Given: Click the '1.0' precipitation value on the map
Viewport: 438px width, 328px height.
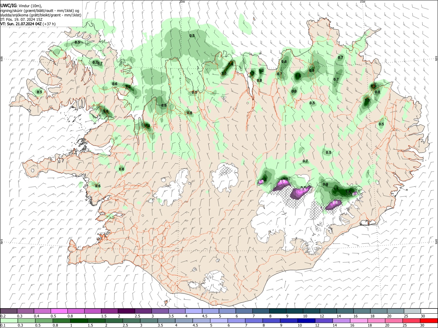Looking at the screenshot, I should (x=106, y=111).
